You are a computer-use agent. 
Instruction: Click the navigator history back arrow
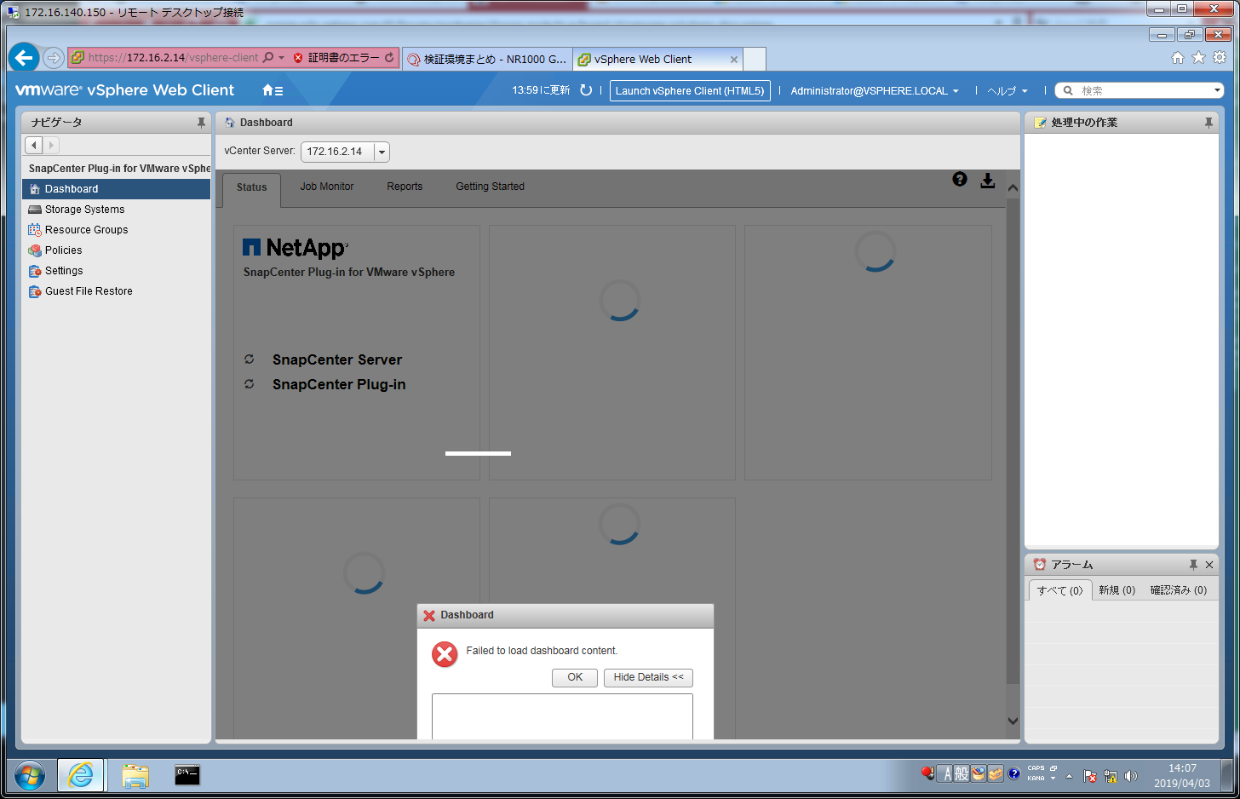coord(34,146)
